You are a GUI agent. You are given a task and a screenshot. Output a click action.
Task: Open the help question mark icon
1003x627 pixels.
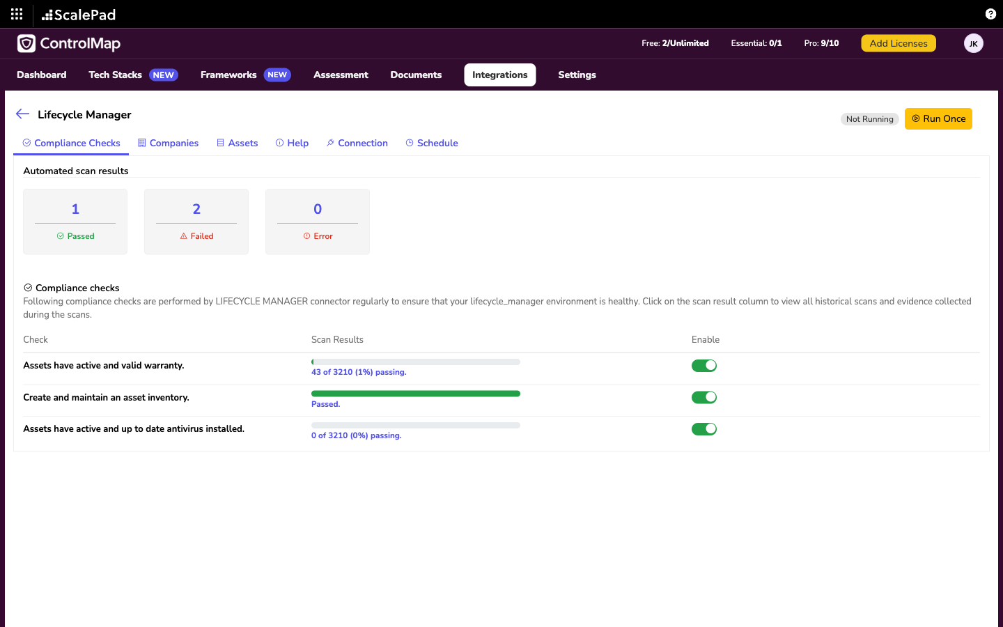[990, 14]
